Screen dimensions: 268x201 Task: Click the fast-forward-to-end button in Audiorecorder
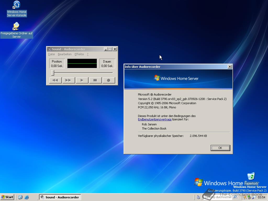(x=69, y=80)
